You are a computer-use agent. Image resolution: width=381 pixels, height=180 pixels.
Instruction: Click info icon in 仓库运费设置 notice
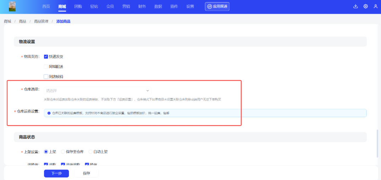49,113
